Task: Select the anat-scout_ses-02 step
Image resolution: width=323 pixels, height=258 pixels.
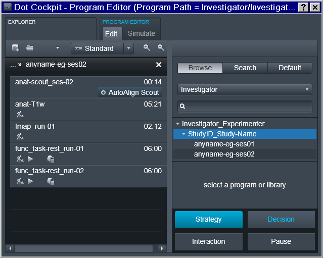Action: (88, 87)
